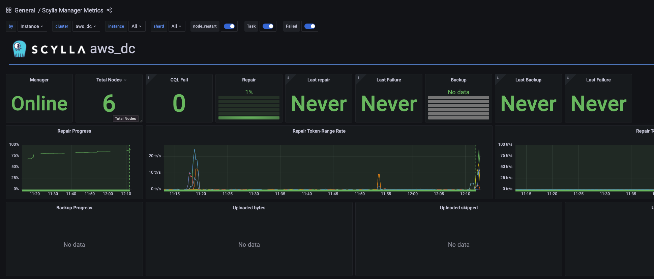654x279 pixels.
Task: Open Repair Token-Range Rate panel title menu
Action: point(319,131)
